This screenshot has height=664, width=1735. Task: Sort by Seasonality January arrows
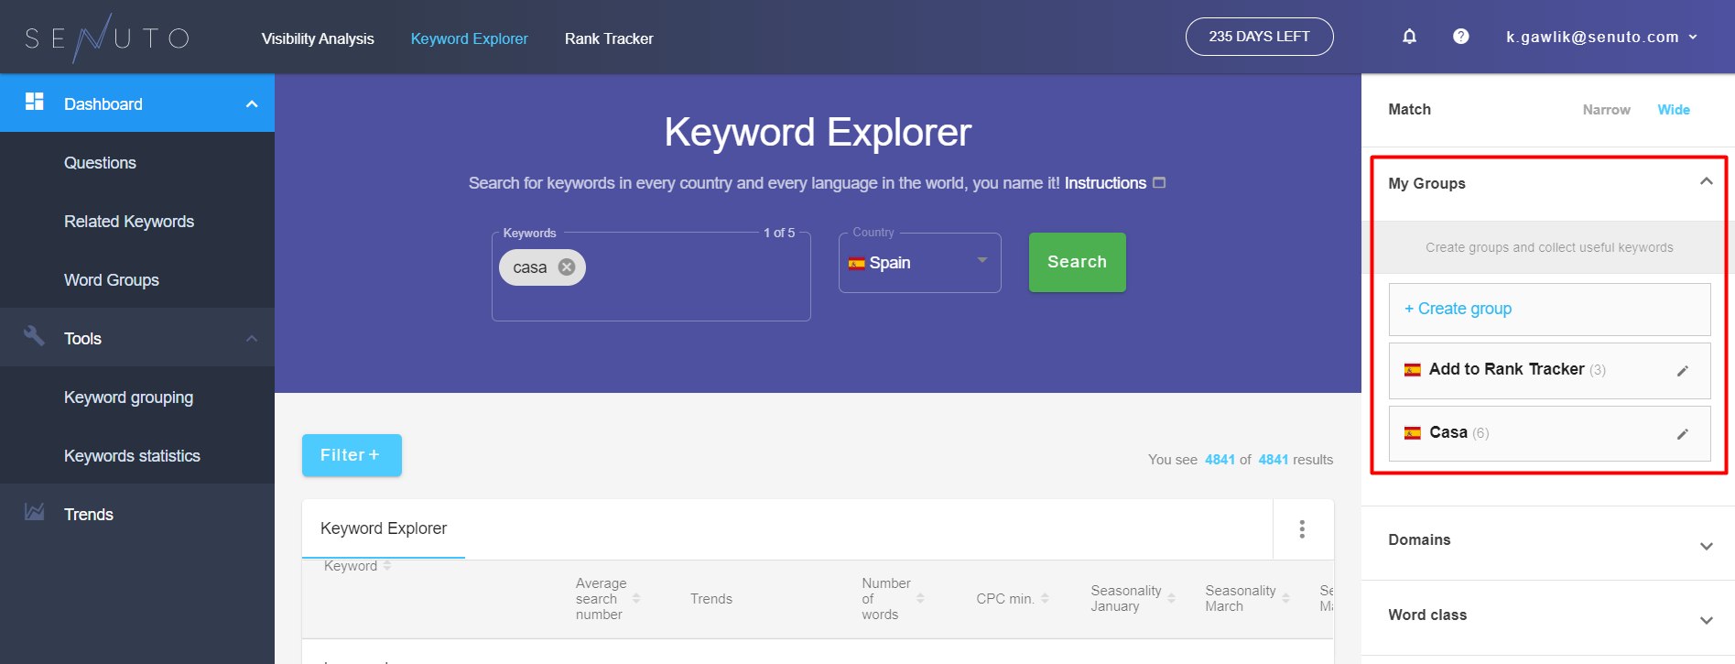tap(1171, 598)
